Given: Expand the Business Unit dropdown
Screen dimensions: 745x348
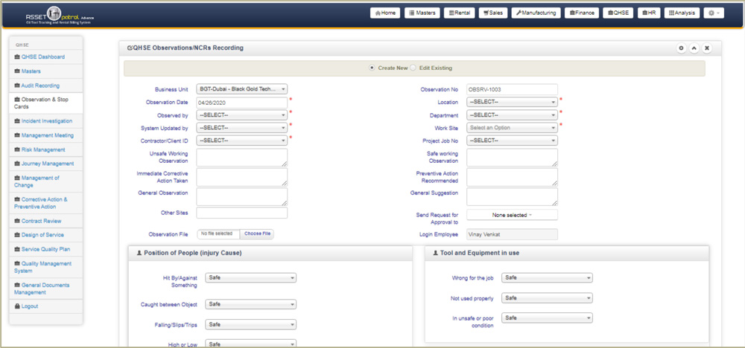Looking at the screenshot, I should coord(241,89).
